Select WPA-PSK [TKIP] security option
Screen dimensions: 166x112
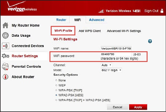(56, 90)
